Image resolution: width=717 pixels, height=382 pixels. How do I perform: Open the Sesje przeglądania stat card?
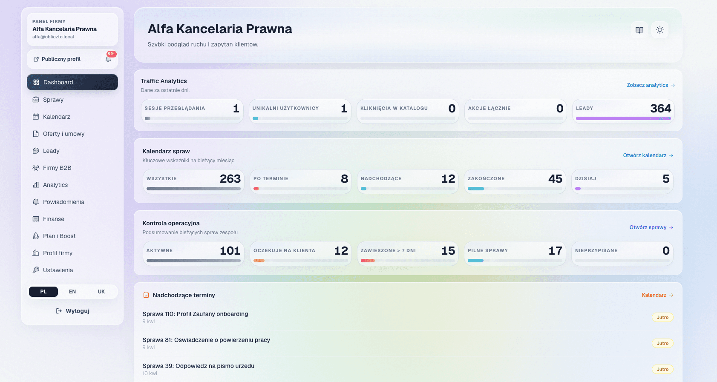[x=192, y=112]
